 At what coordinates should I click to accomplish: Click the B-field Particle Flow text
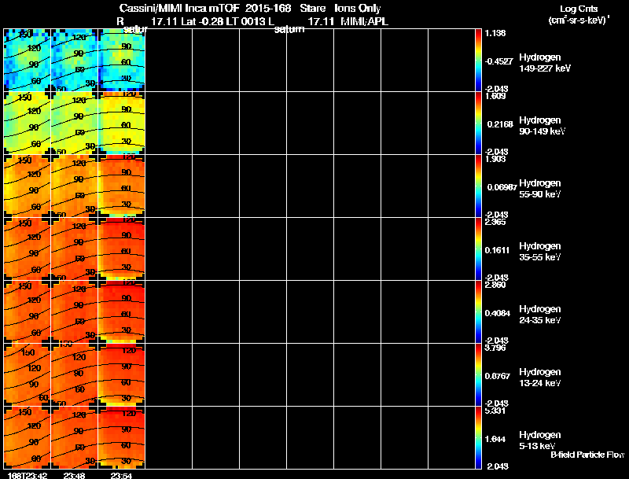coord(587,455)
